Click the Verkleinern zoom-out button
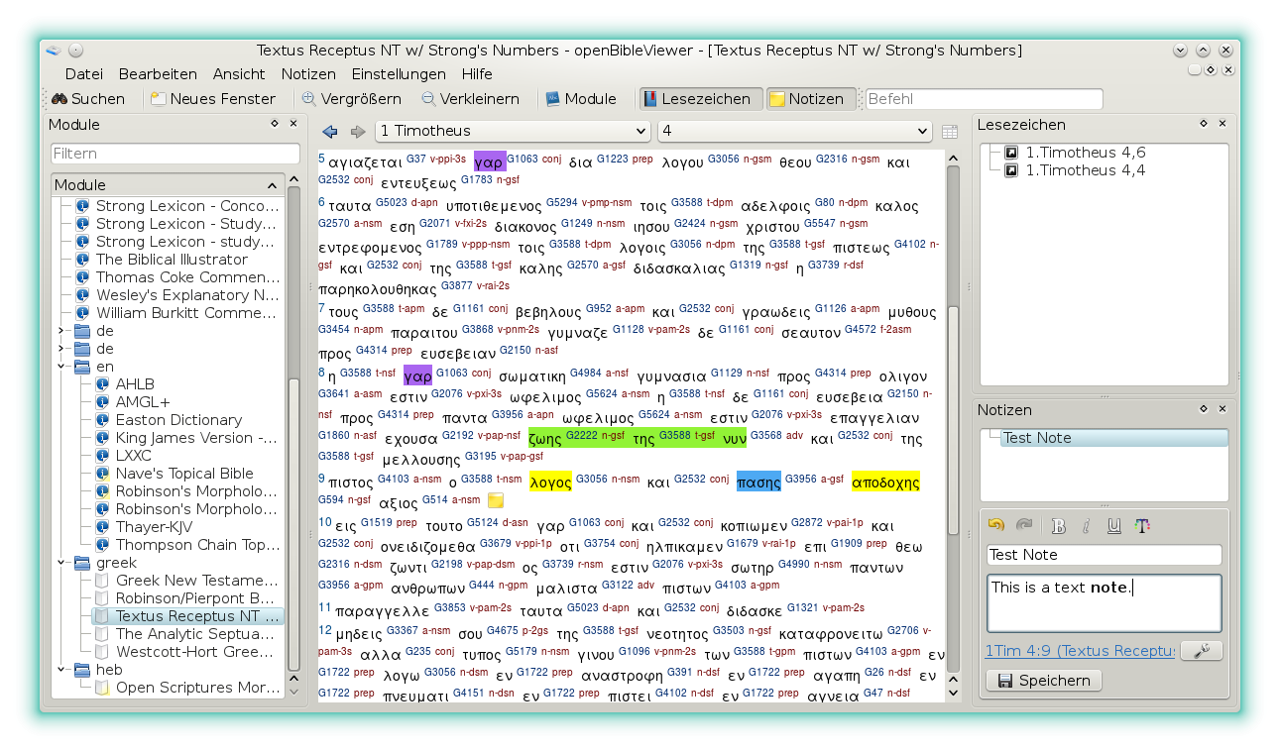Screen dimensions: 1280x752 (471, 99)
